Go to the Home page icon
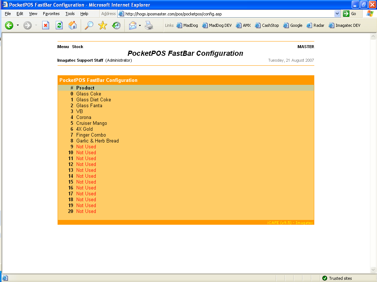Screen dimensions: 377x282 pyautogui.click(x=73, y=25)
